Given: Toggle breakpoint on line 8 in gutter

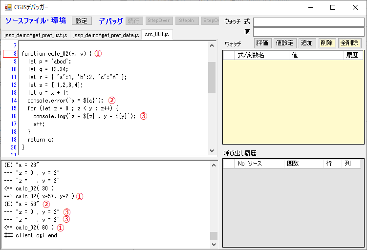Looking at the screenshot, I should [11, 54].
